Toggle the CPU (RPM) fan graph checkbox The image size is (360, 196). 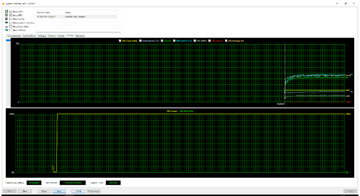pos(195,41)
